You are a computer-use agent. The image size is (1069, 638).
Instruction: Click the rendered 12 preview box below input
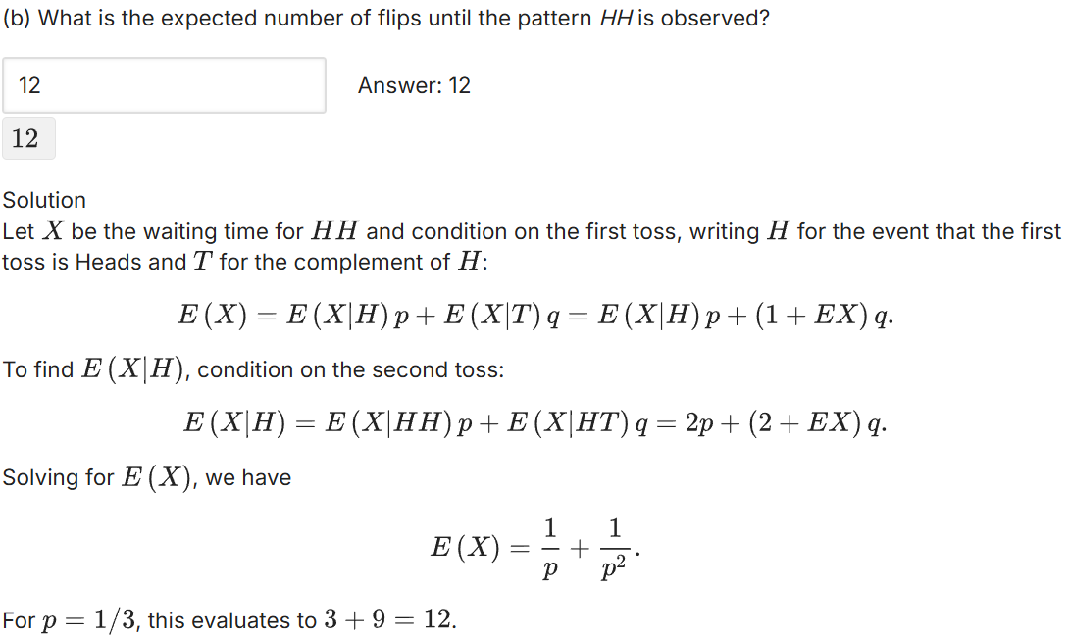(x=27, y=139)
